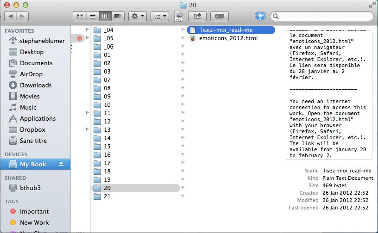Go forward to next folder
This screenshot has height=233, width=378.
(x=22, y=16)
